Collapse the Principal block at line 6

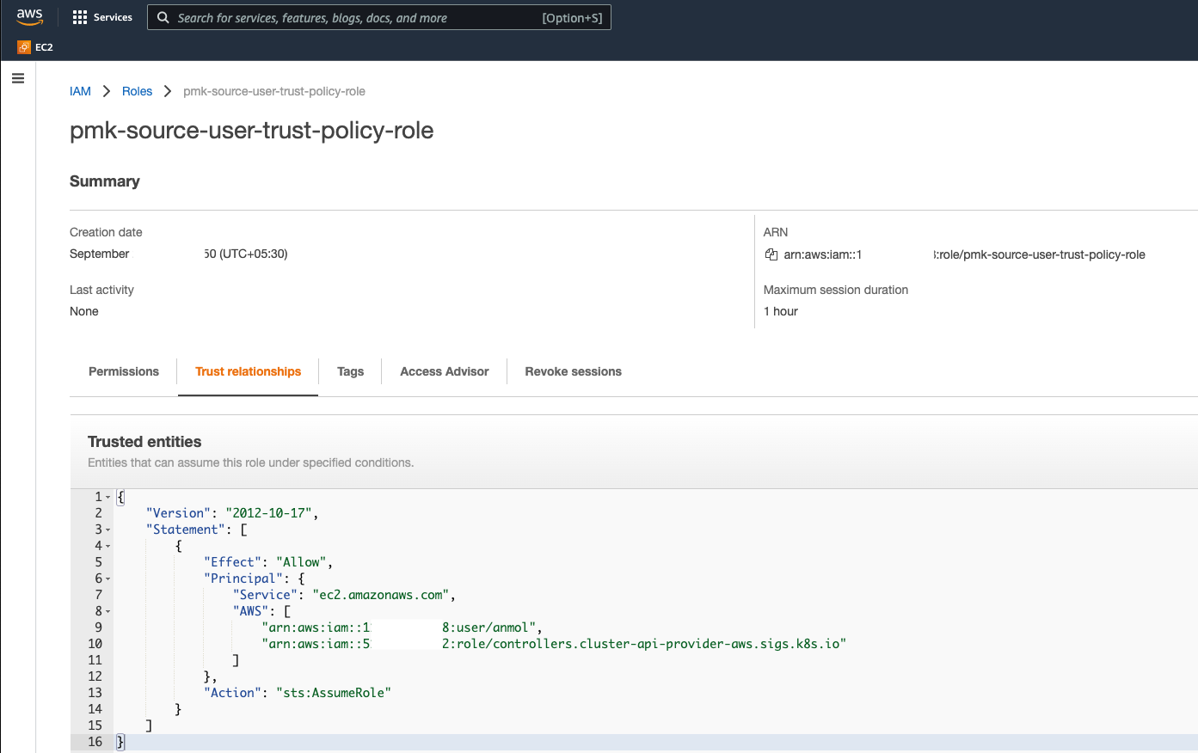[108, 579]
